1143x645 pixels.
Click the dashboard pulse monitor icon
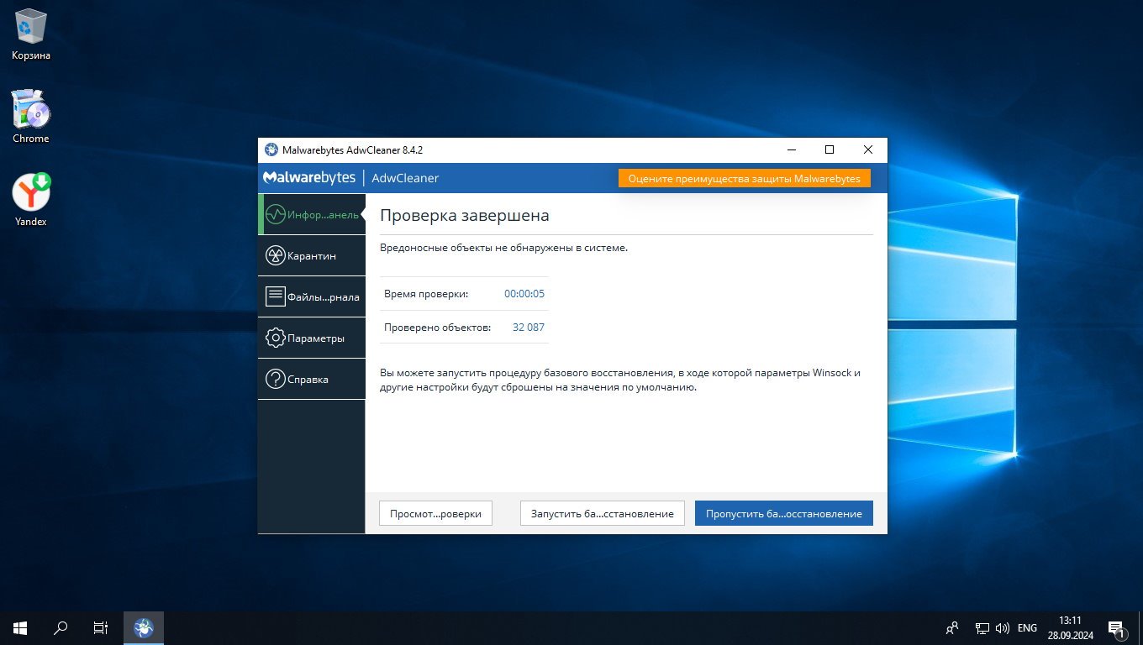pyautogui.click(x=275, y=215)
